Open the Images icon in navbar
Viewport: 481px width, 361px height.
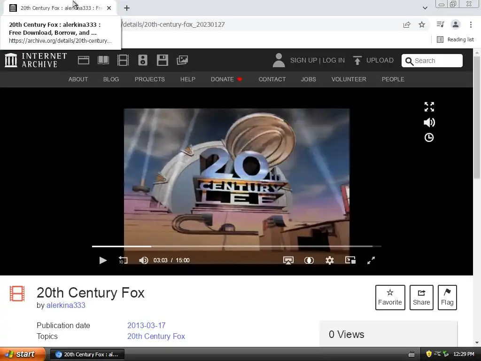(182, 60)
